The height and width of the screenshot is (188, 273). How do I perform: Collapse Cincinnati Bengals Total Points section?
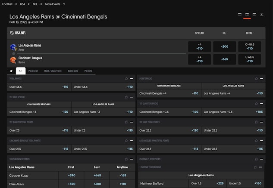[x=132, y=141]
